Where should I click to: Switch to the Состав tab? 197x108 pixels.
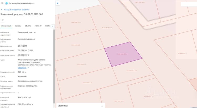(48, 26)
